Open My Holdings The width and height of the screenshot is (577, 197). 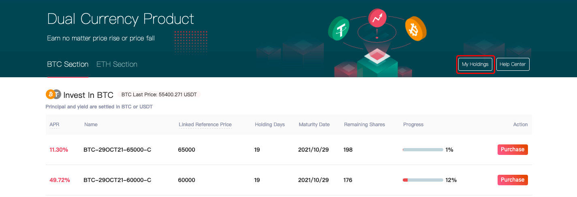(x=475, y=64)
